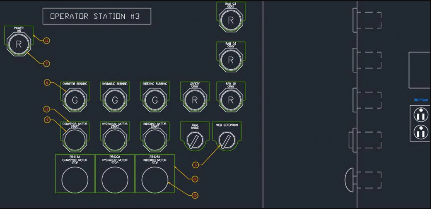Click balloon callout number 12
Screen dimensions: 431x209
point(195,179)
